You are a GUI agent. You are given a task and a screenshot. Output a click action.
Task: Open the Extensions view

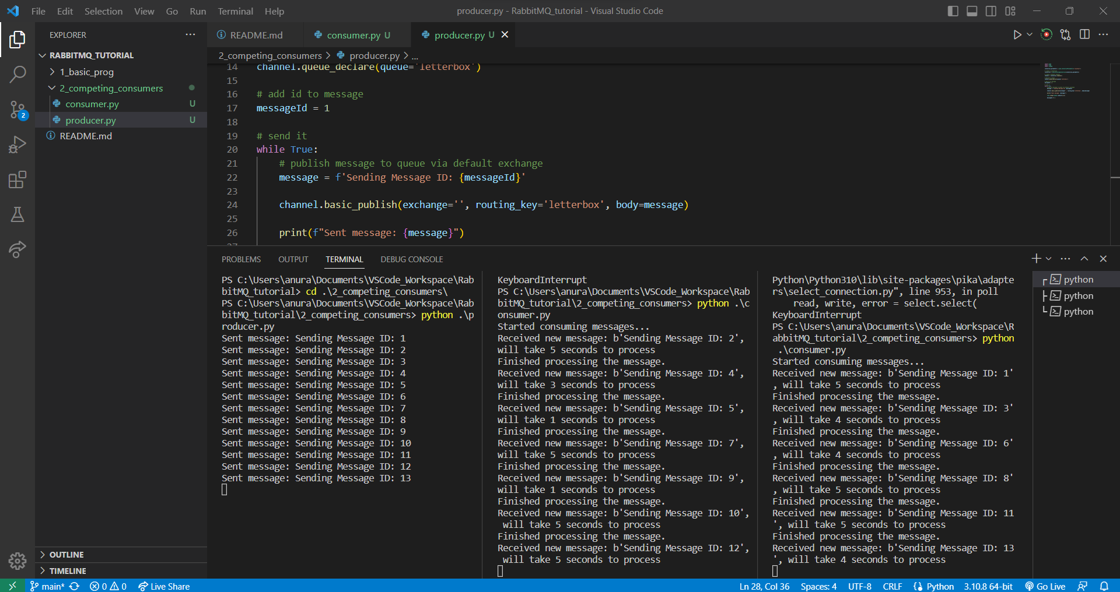17,179
